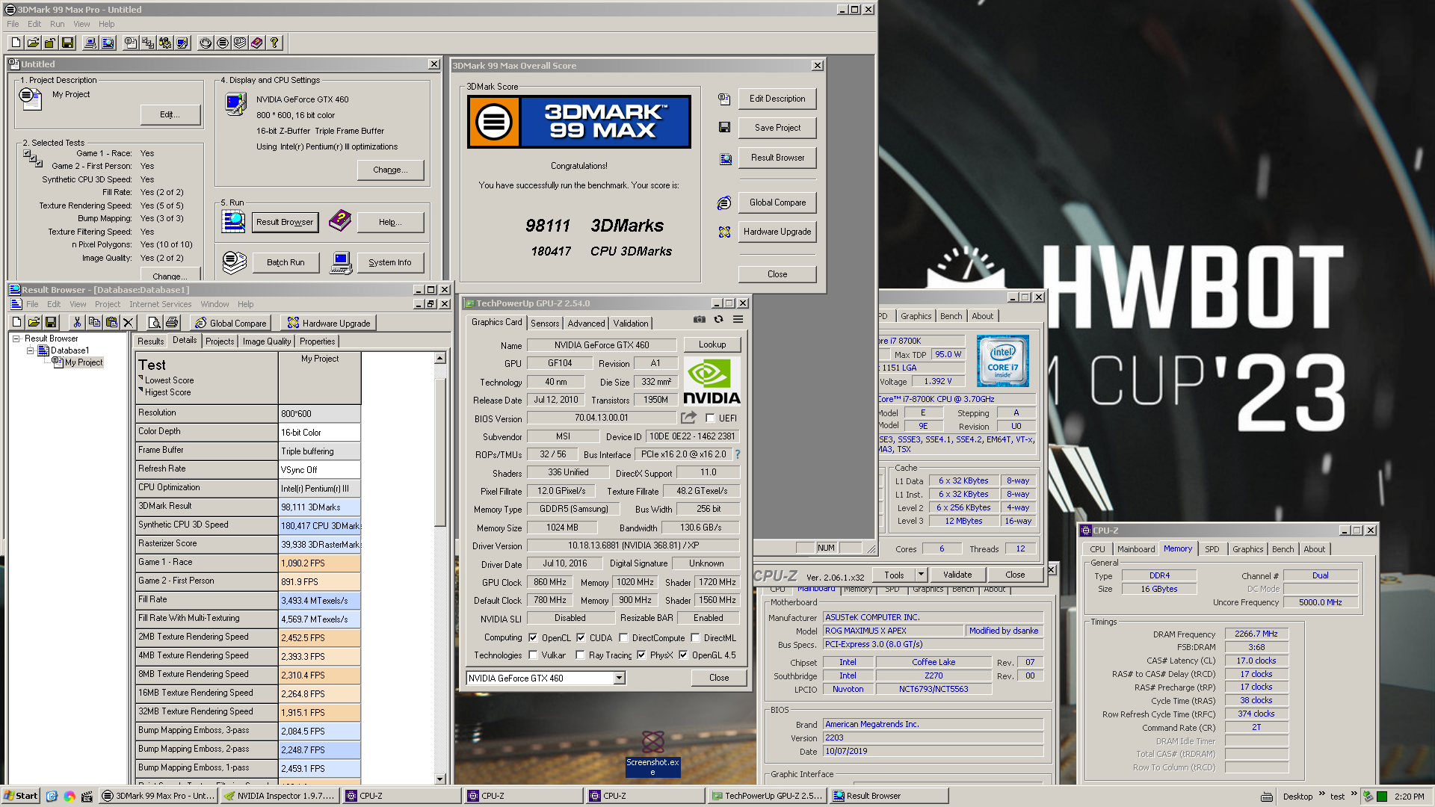Viewport: 1435px width, 807px height.
Task: Click Cut scissors icon in Result Browser toolbar
Action: (x=76, y=322)
